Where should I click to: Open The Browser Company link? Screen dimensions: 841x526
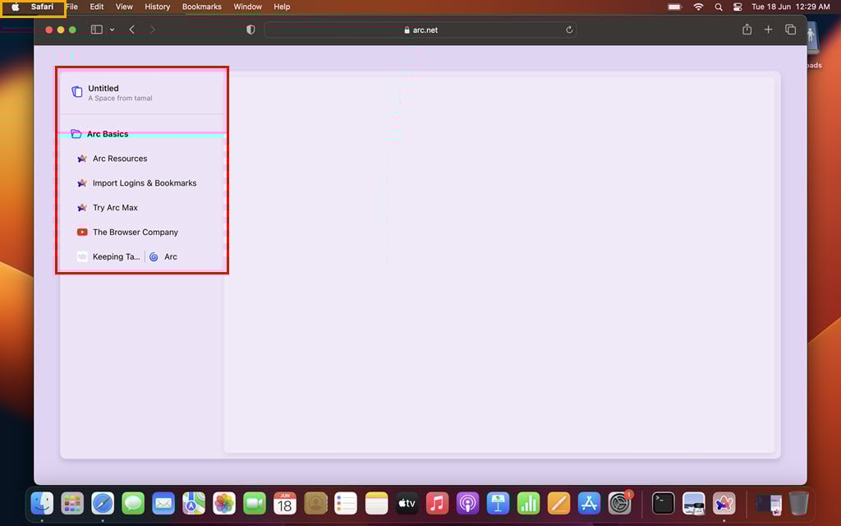[x=136, y=233]
